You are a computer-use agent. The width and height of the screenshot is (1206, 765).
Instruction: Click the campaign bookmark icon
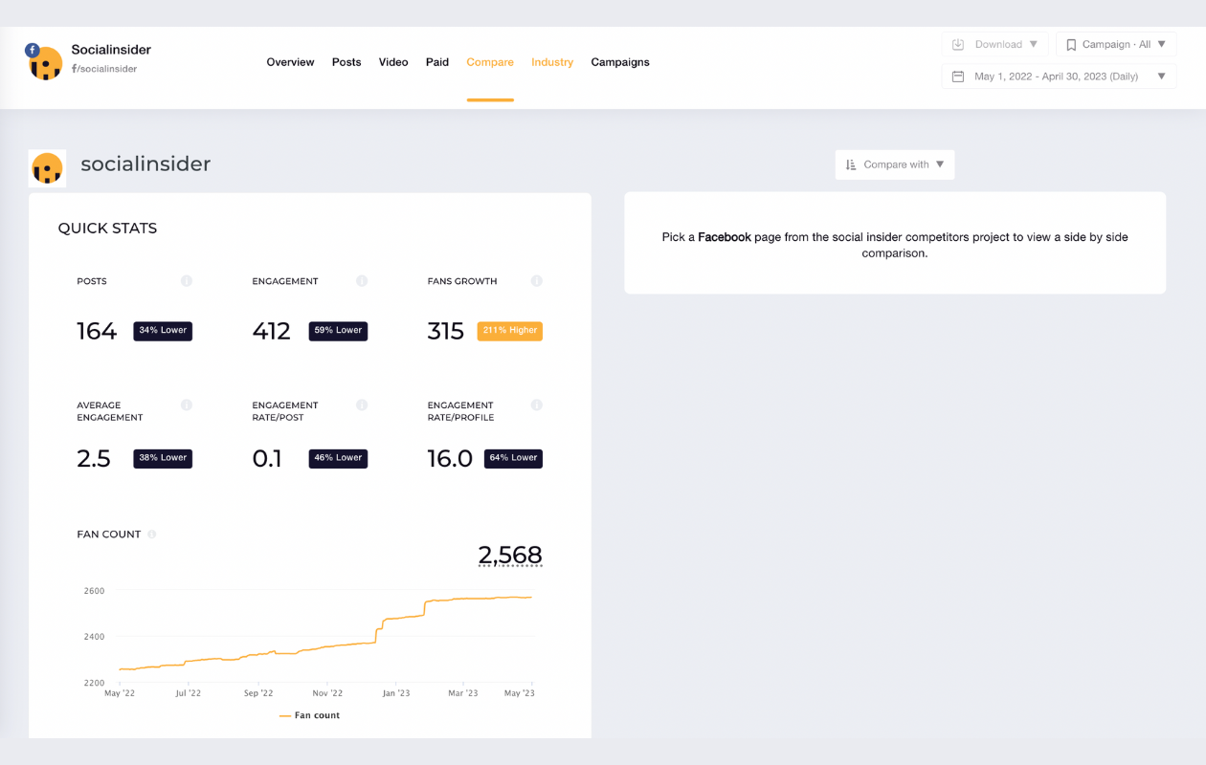1071,44
